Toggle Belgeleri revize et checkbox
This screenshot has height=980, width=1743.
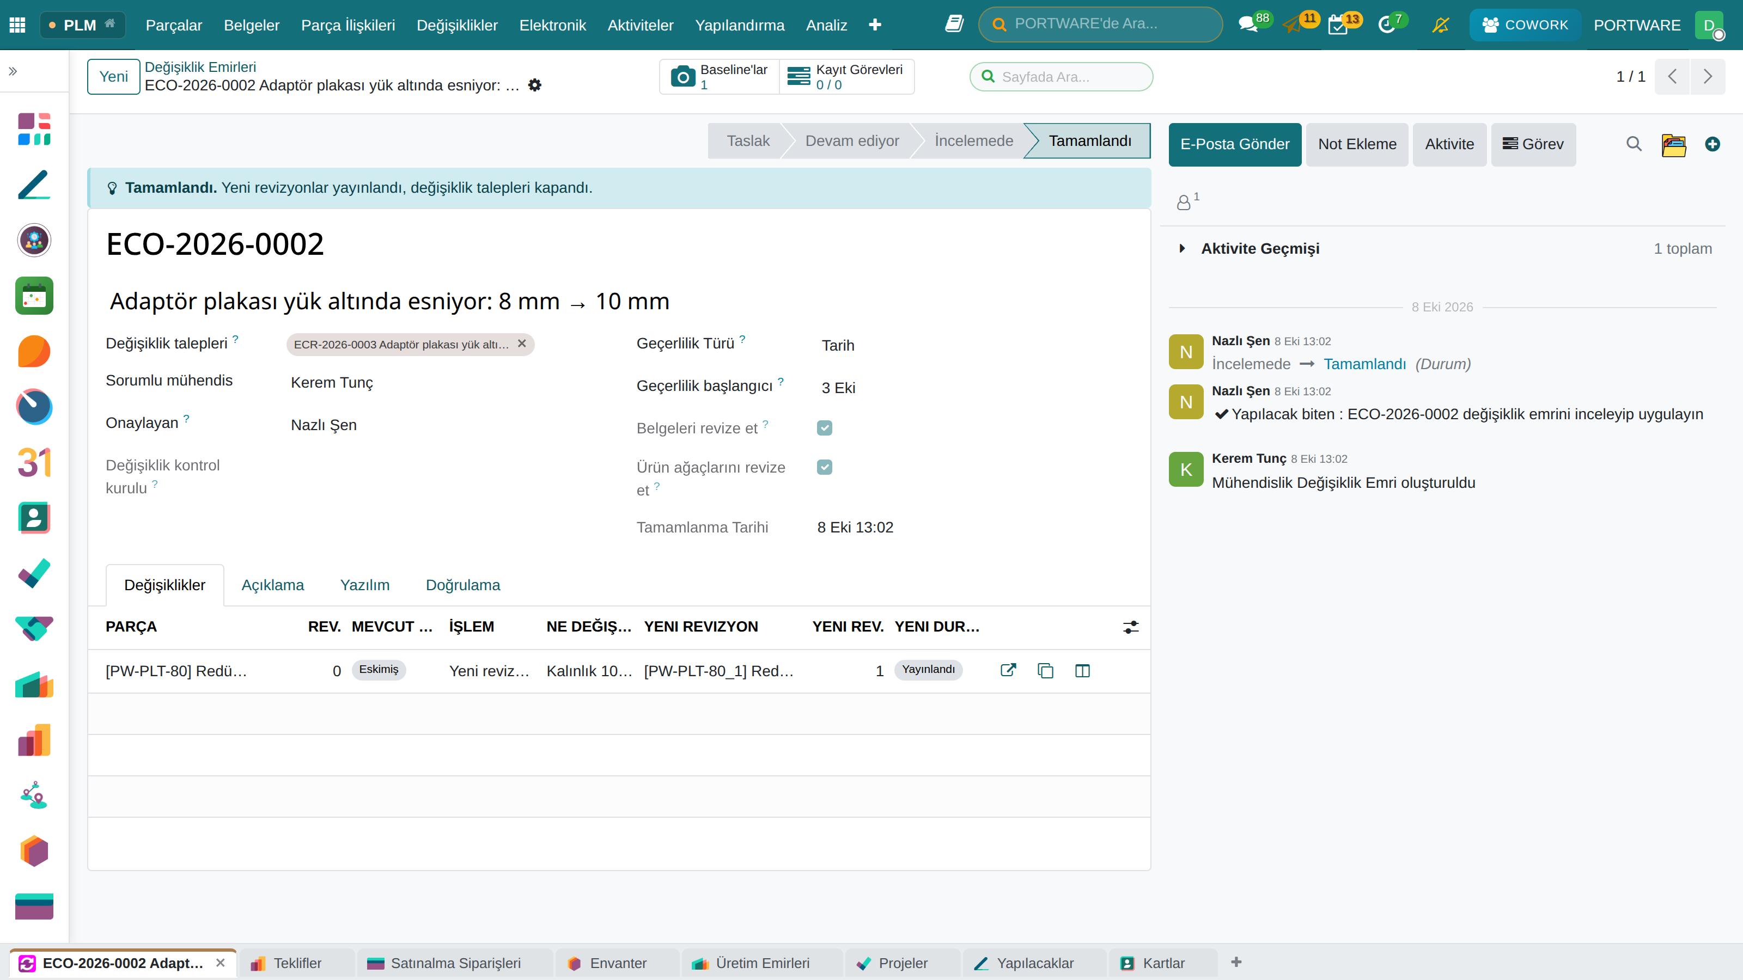pos(824,427)
